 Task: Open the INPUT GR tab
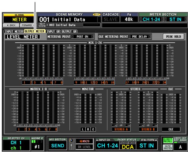(53, 31)
